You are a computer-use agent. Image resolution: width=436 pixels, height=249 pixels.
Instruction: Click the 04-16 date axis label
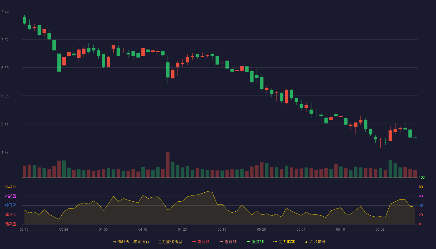pos(143,229)
